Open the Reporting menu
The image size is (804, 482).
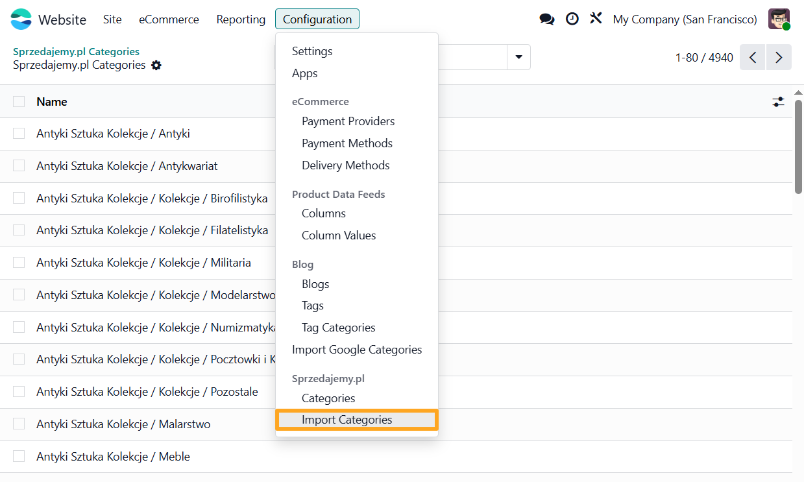(241, 19)
